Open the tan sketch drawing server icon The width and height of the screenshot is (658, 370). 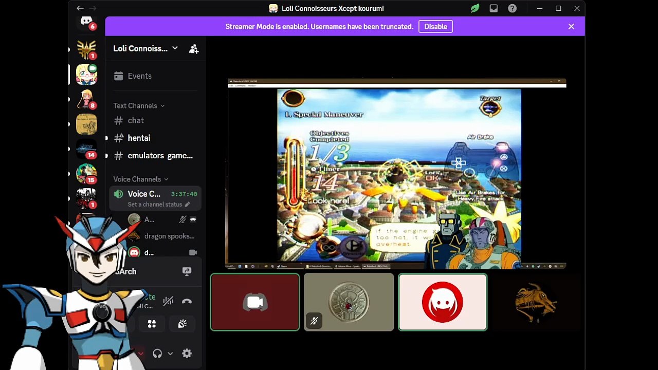(x=86, y=124)
